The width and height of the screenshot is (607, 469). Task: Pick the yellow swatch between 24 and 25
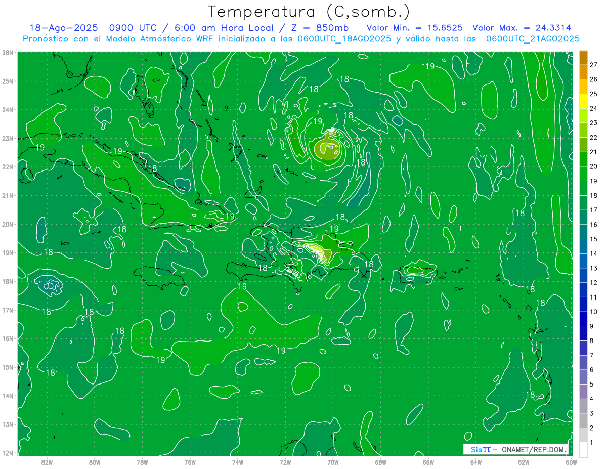[x=583, y=101]
